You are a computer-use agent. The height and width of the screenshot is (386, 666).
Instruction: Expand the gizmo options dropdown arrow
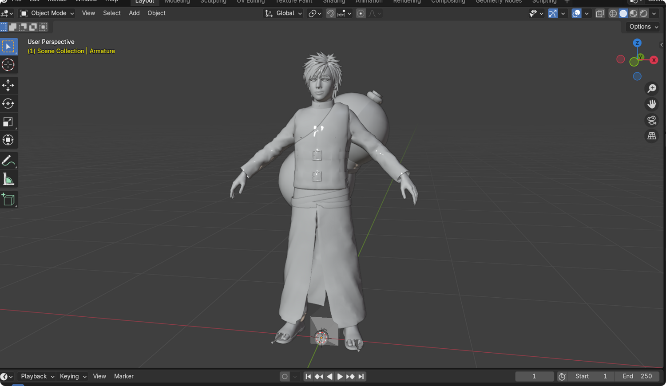click(563, 13)
